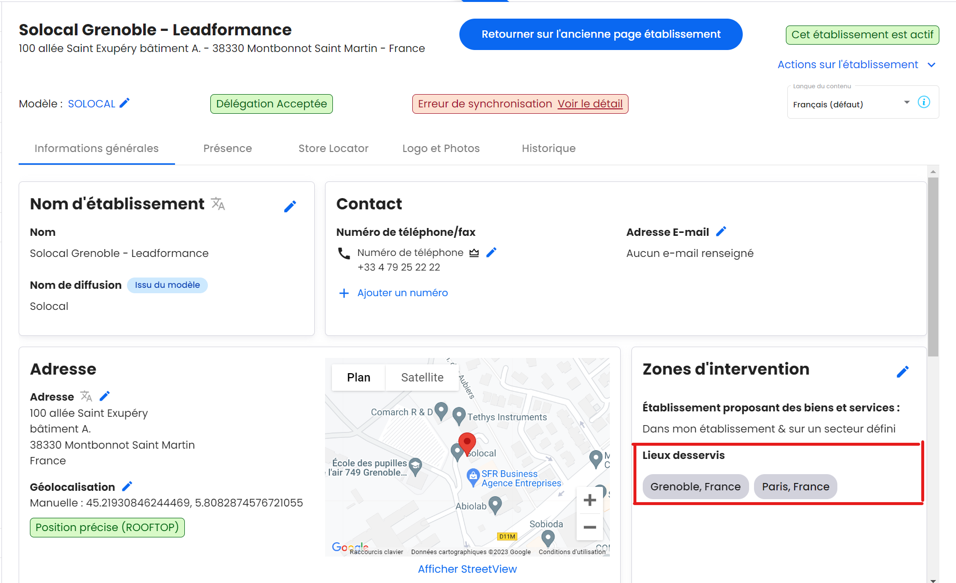
Task: Click the Grenoble, France chip
Action: 695,486
